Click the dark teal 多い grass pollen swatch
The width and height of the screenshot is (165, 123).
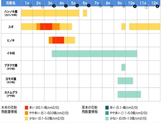107,108
